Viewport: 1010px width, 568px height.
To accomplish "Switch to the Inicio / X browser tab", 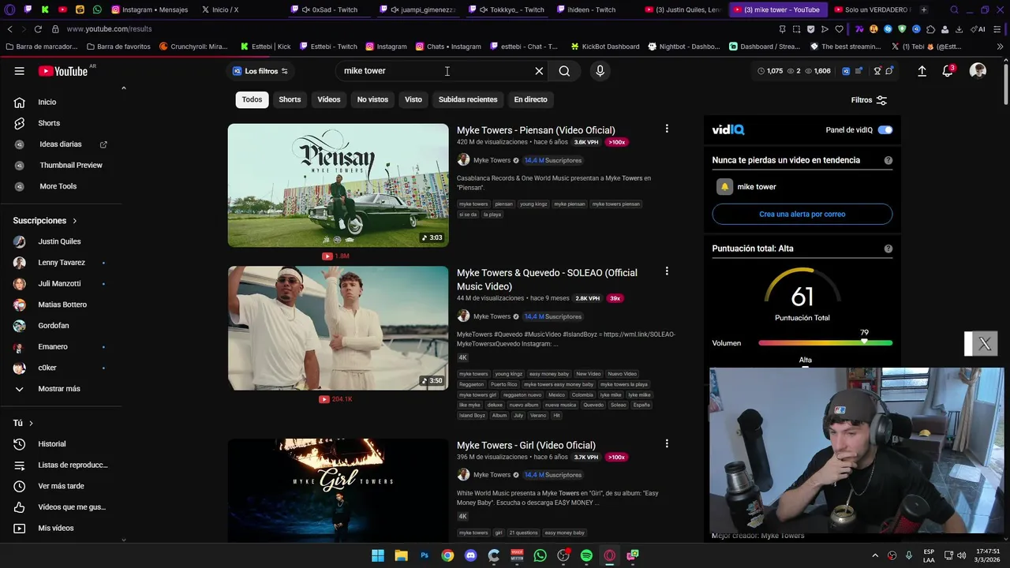I will point(225,9).
